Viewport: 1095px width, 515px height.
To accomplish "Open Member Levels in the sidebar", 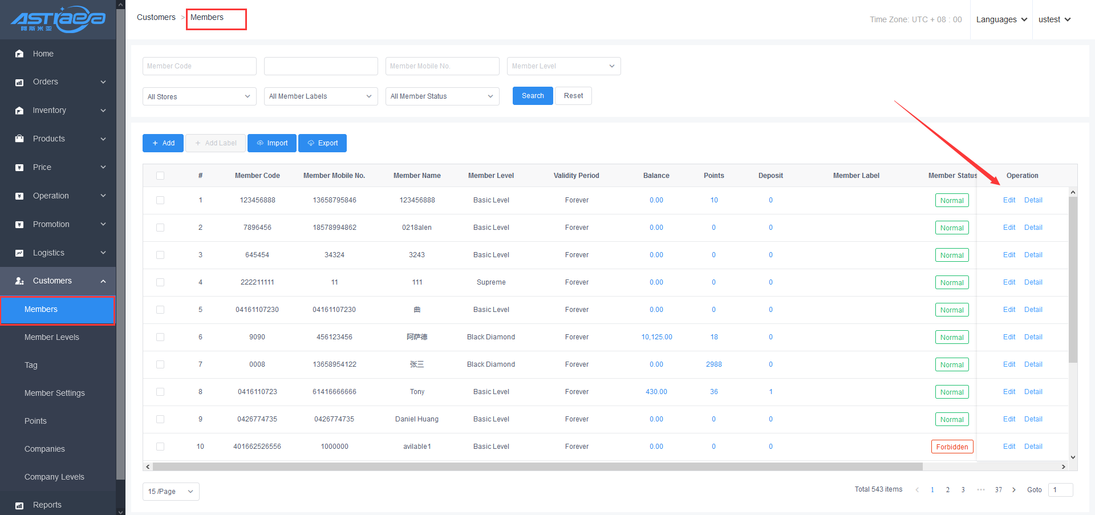I will [52, 337].
